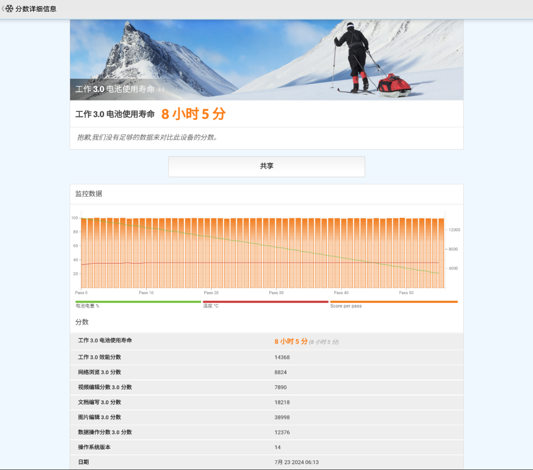Click the skier on the banner image
The image size is (533, 470).
coord(355,57)
